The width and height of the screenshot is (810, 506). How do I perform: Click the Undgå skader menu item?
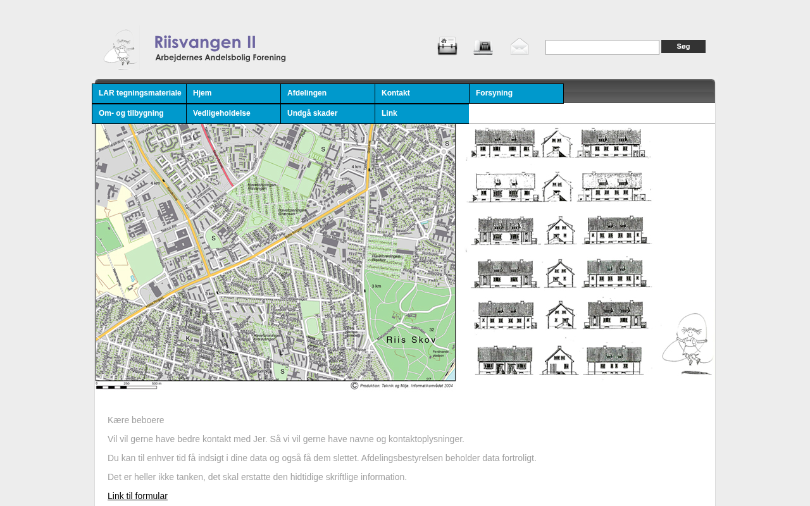coord(327,114)
